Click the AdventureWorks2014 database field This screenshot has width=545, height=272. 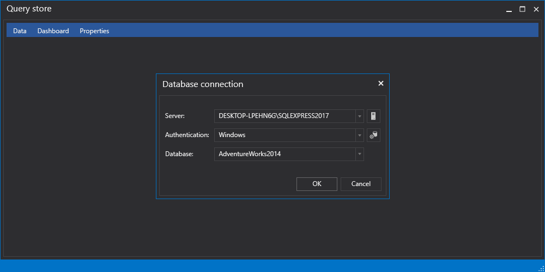(x=285, y=154)
